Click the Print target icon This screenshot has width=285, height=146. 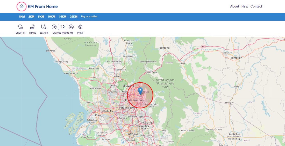tap(80, 27)
